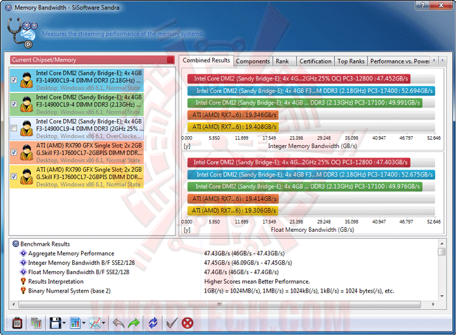456x335 pixels.
Task: Click the orange 19.414GB/s float bar
Action: pos(232,199)
